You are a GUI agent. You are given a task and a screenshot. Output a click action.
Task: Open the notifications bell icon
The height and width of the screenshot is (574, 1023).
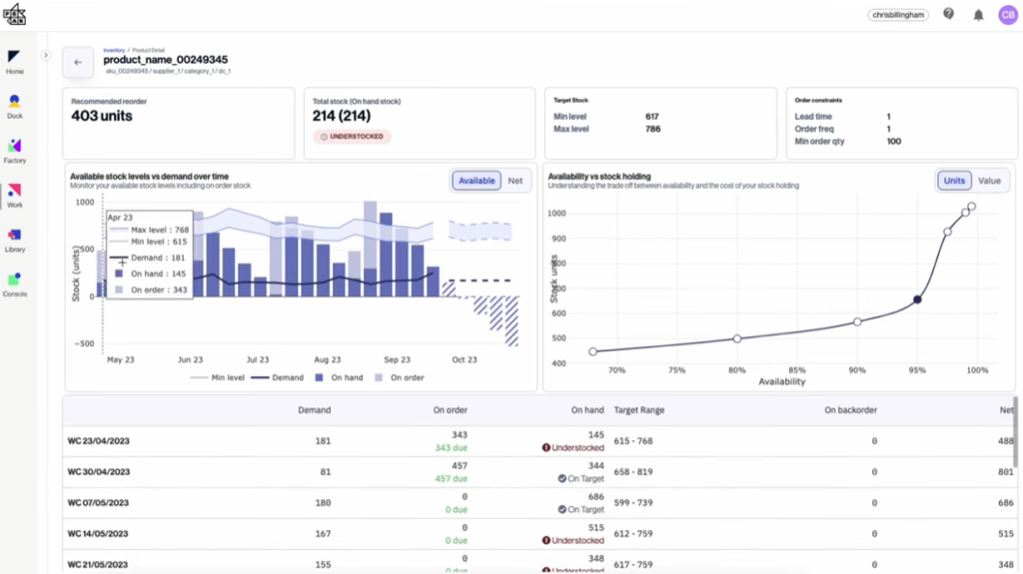click(x=978, y=15)
